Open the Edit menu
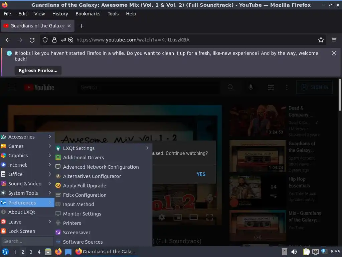Image resolution: width=342 pixels, height=257 pixels. (x=23, y=14)
